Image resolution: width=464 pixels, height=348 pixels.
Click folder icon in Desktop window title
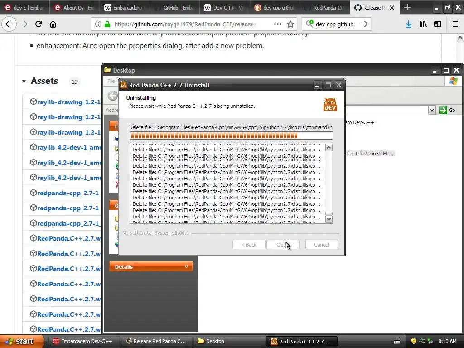[108, 70]
